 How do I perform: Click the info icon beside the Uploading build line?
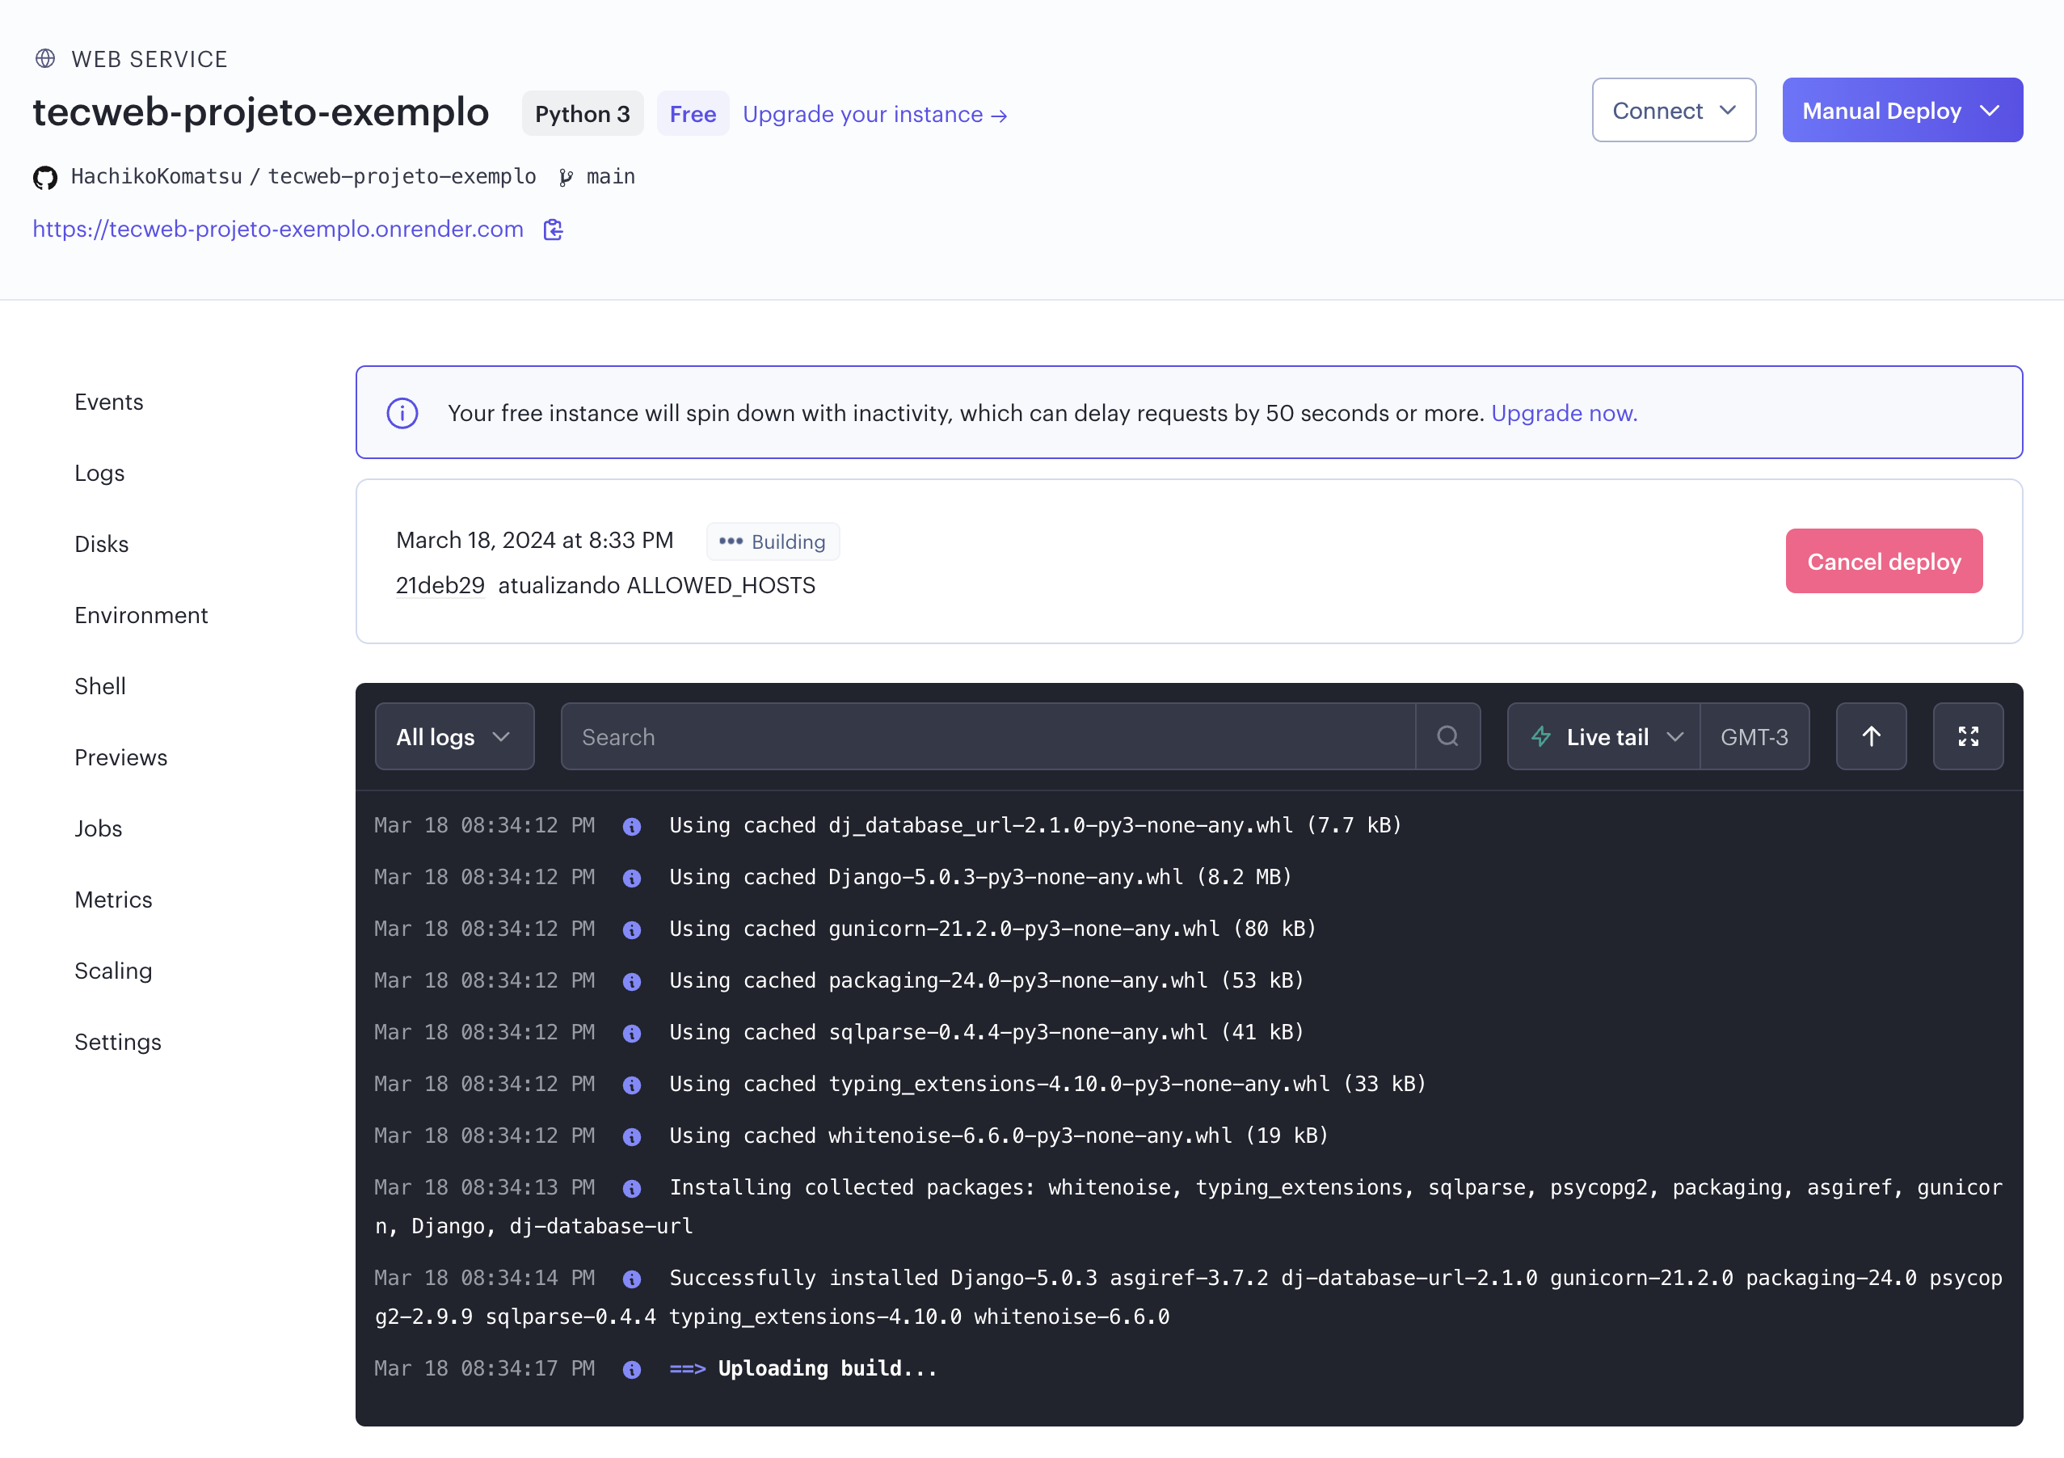[632, 1369]
